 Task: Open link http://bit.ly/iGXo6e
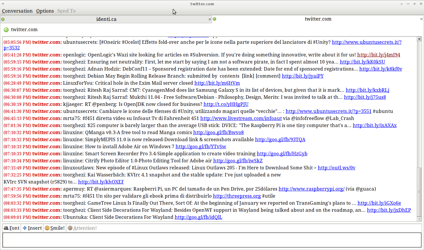pyautogui.click(x=379, y=203)
